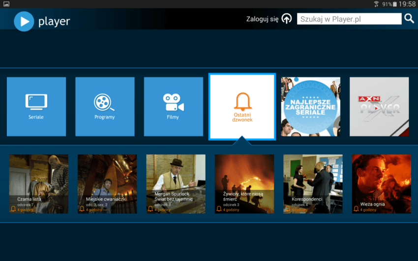
Task: Tap bell icon on Czarna lista thumbnail
Action: pos(13,209)
